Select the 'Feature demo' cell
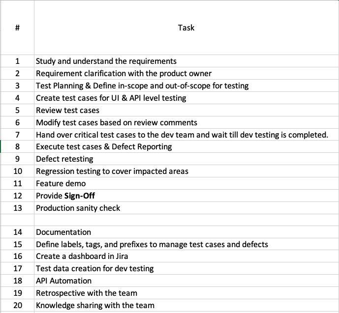Viewport: 339px width, 313px height. [186, 183]
